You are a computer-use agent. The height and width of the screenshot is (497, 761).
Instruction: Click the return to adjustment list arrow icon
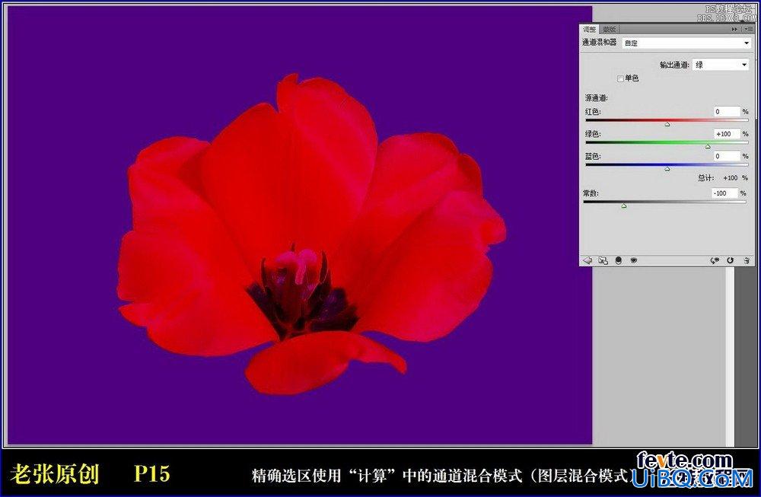587,260
